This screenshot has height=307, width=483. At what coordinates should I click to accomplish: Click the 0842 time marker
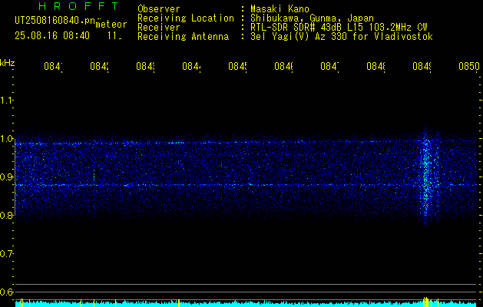pos(100,66)
